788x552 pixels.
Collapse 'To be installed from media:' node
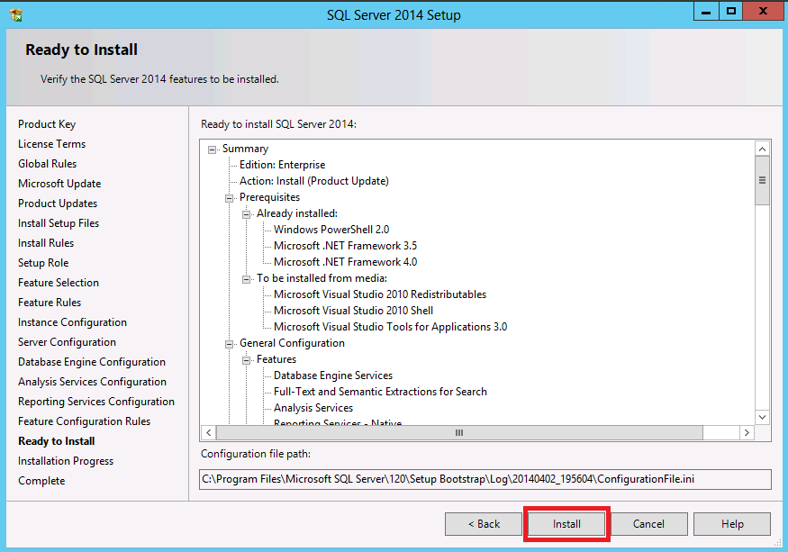246,279
